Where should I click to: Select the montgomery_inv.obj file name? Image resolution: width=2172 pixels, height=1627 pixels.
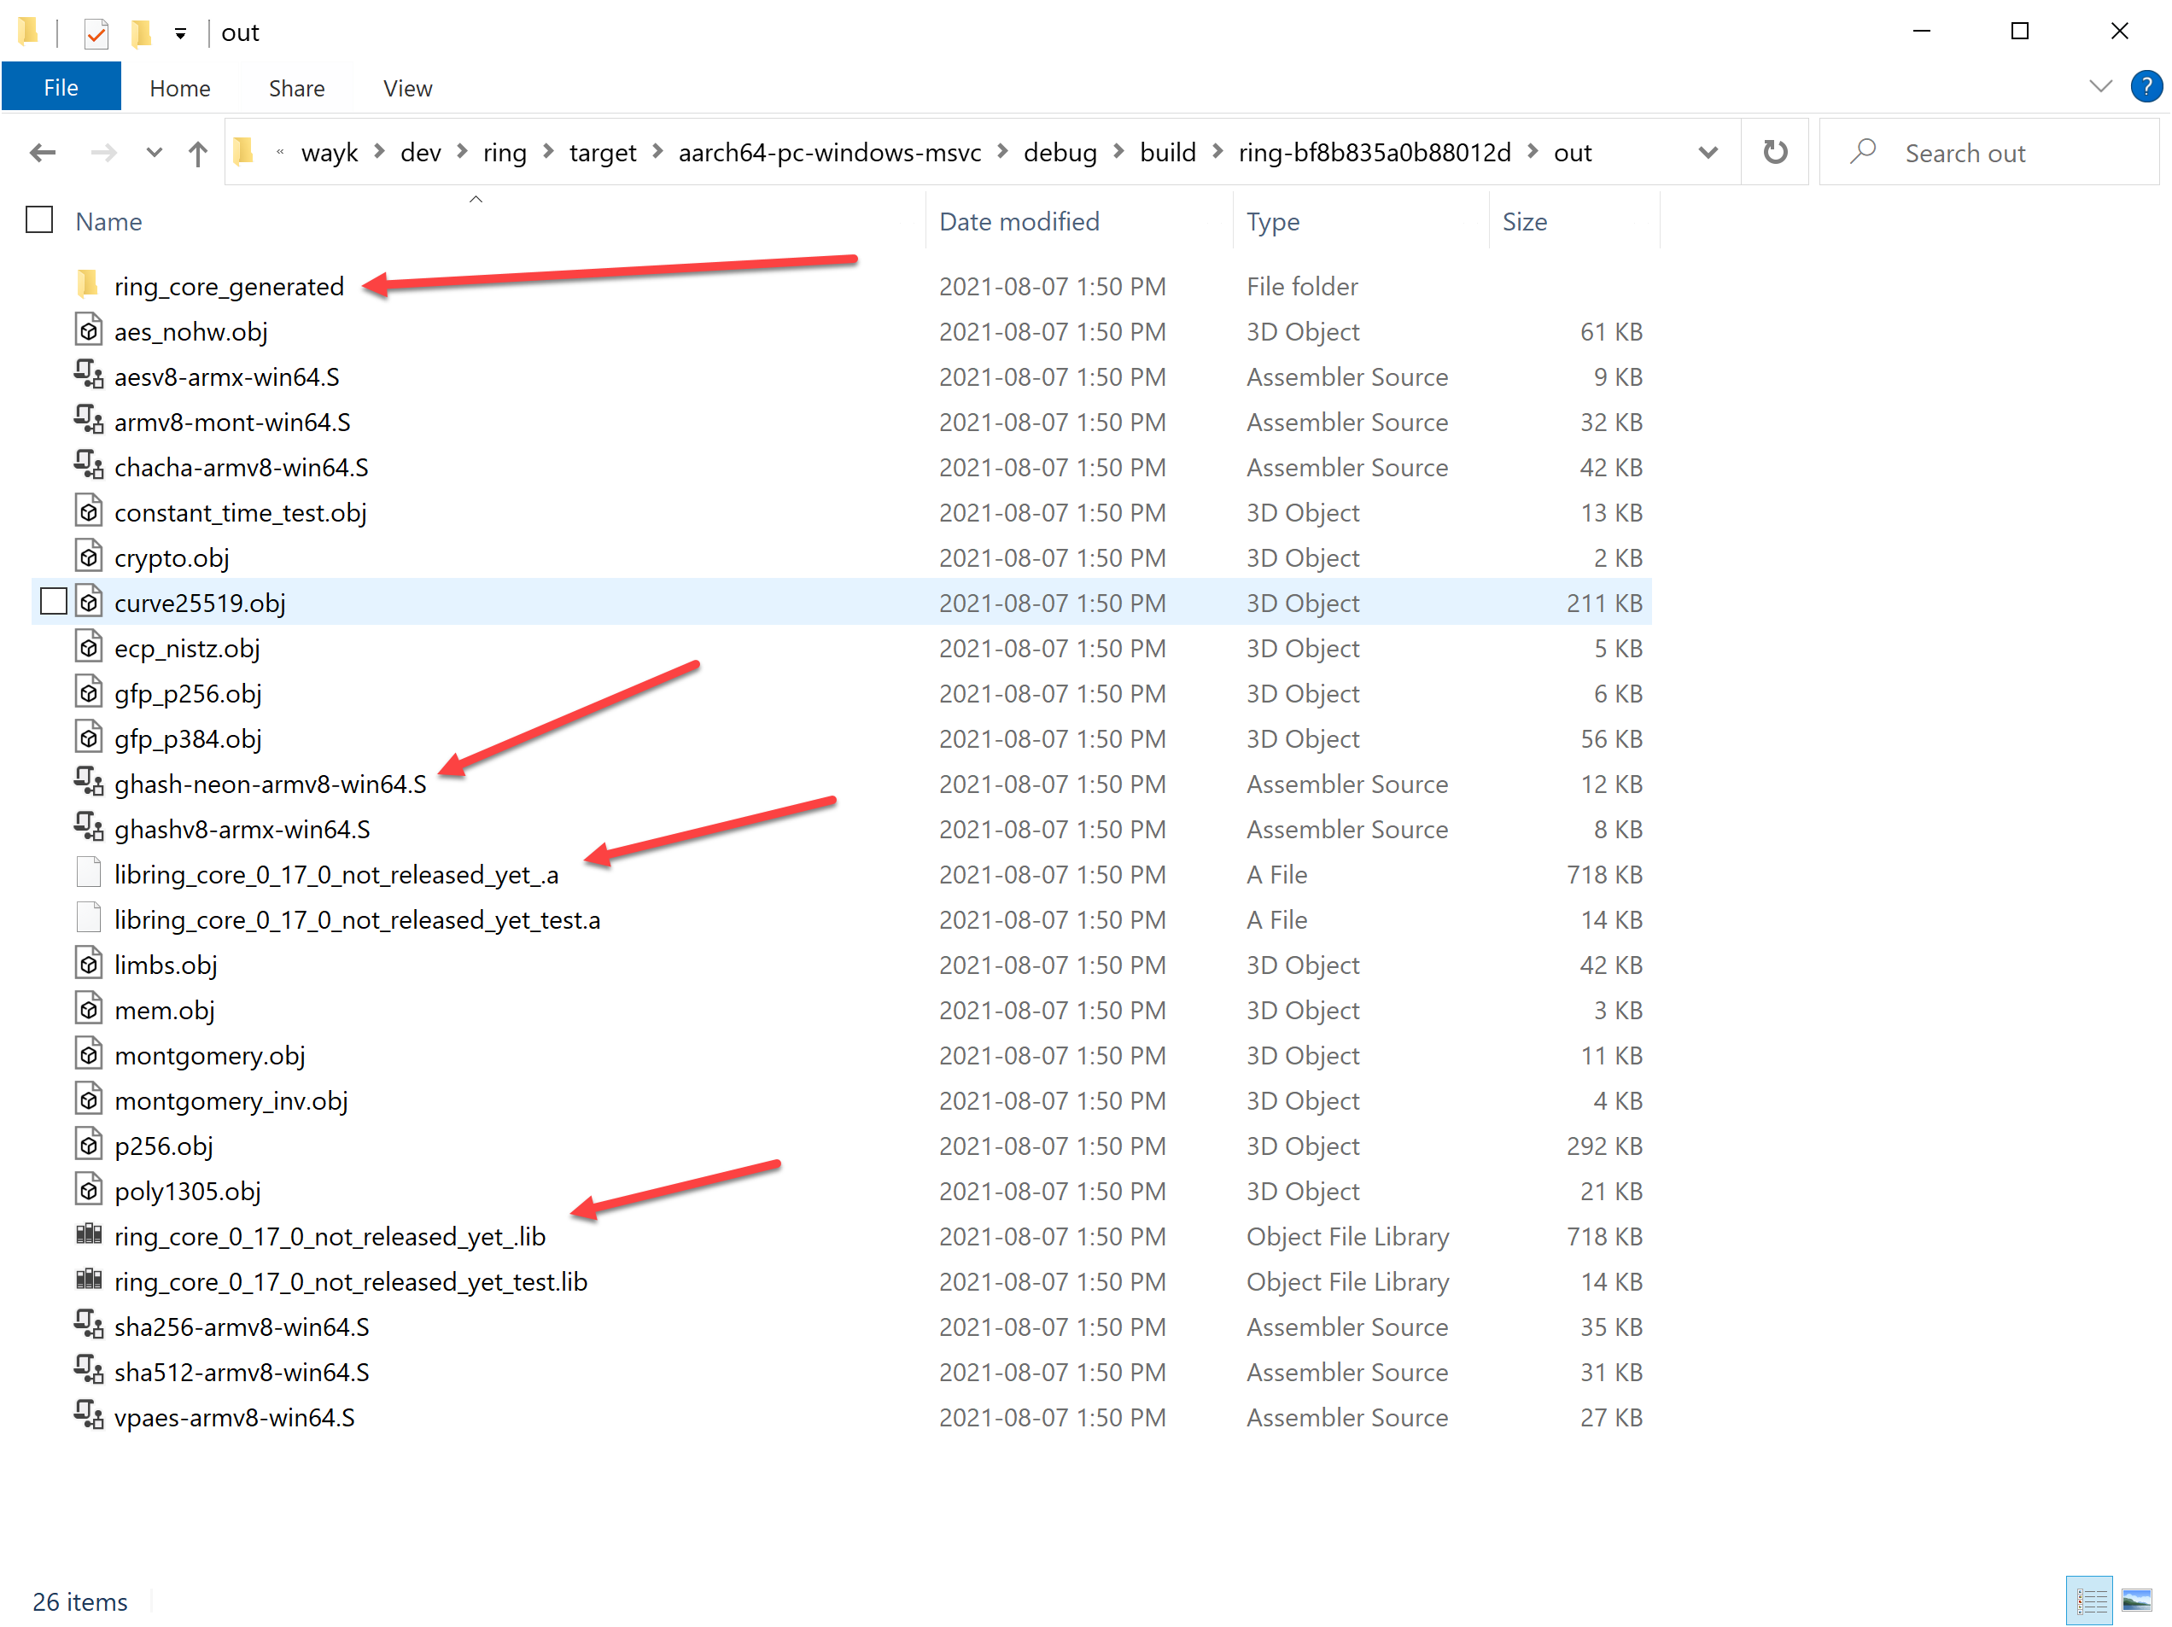coord(231,1099)
